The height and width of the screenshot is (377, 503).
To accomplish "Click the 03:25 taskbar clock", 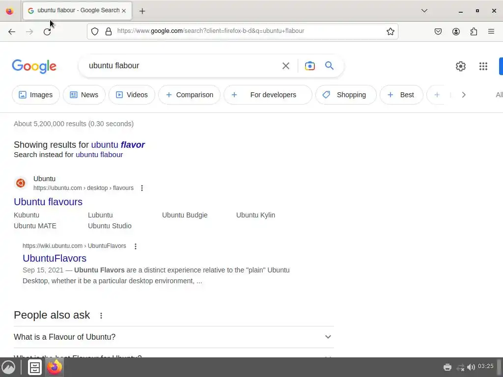I will 485,366.
